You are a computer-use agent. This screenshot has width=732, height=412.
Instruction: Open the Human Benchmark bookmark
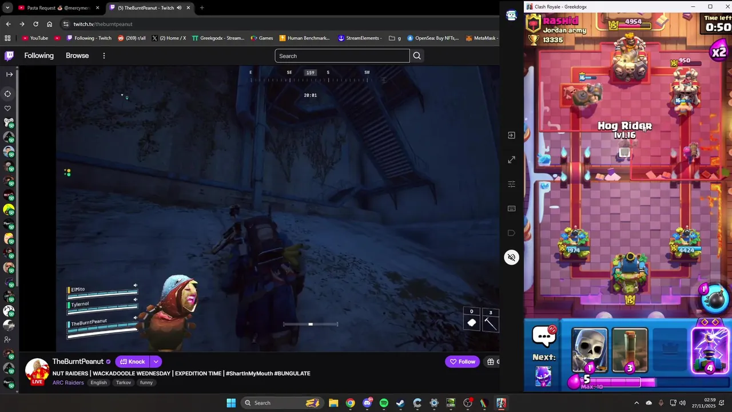[x=304, y=38]
